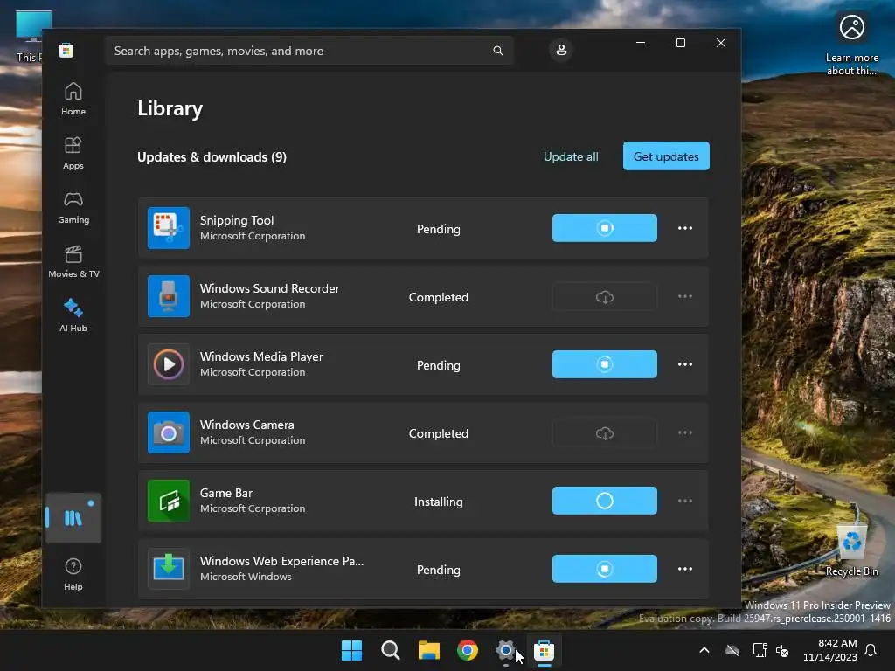Open Windows Search from taskbar
895x671 pixels.
(x=391, y=650)
